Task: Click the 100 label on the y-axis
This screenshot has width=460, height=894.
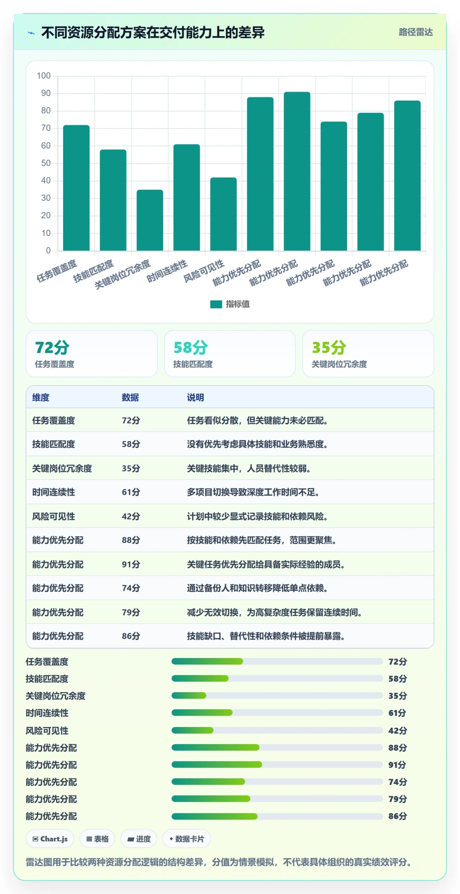Action: click(44, 76)
